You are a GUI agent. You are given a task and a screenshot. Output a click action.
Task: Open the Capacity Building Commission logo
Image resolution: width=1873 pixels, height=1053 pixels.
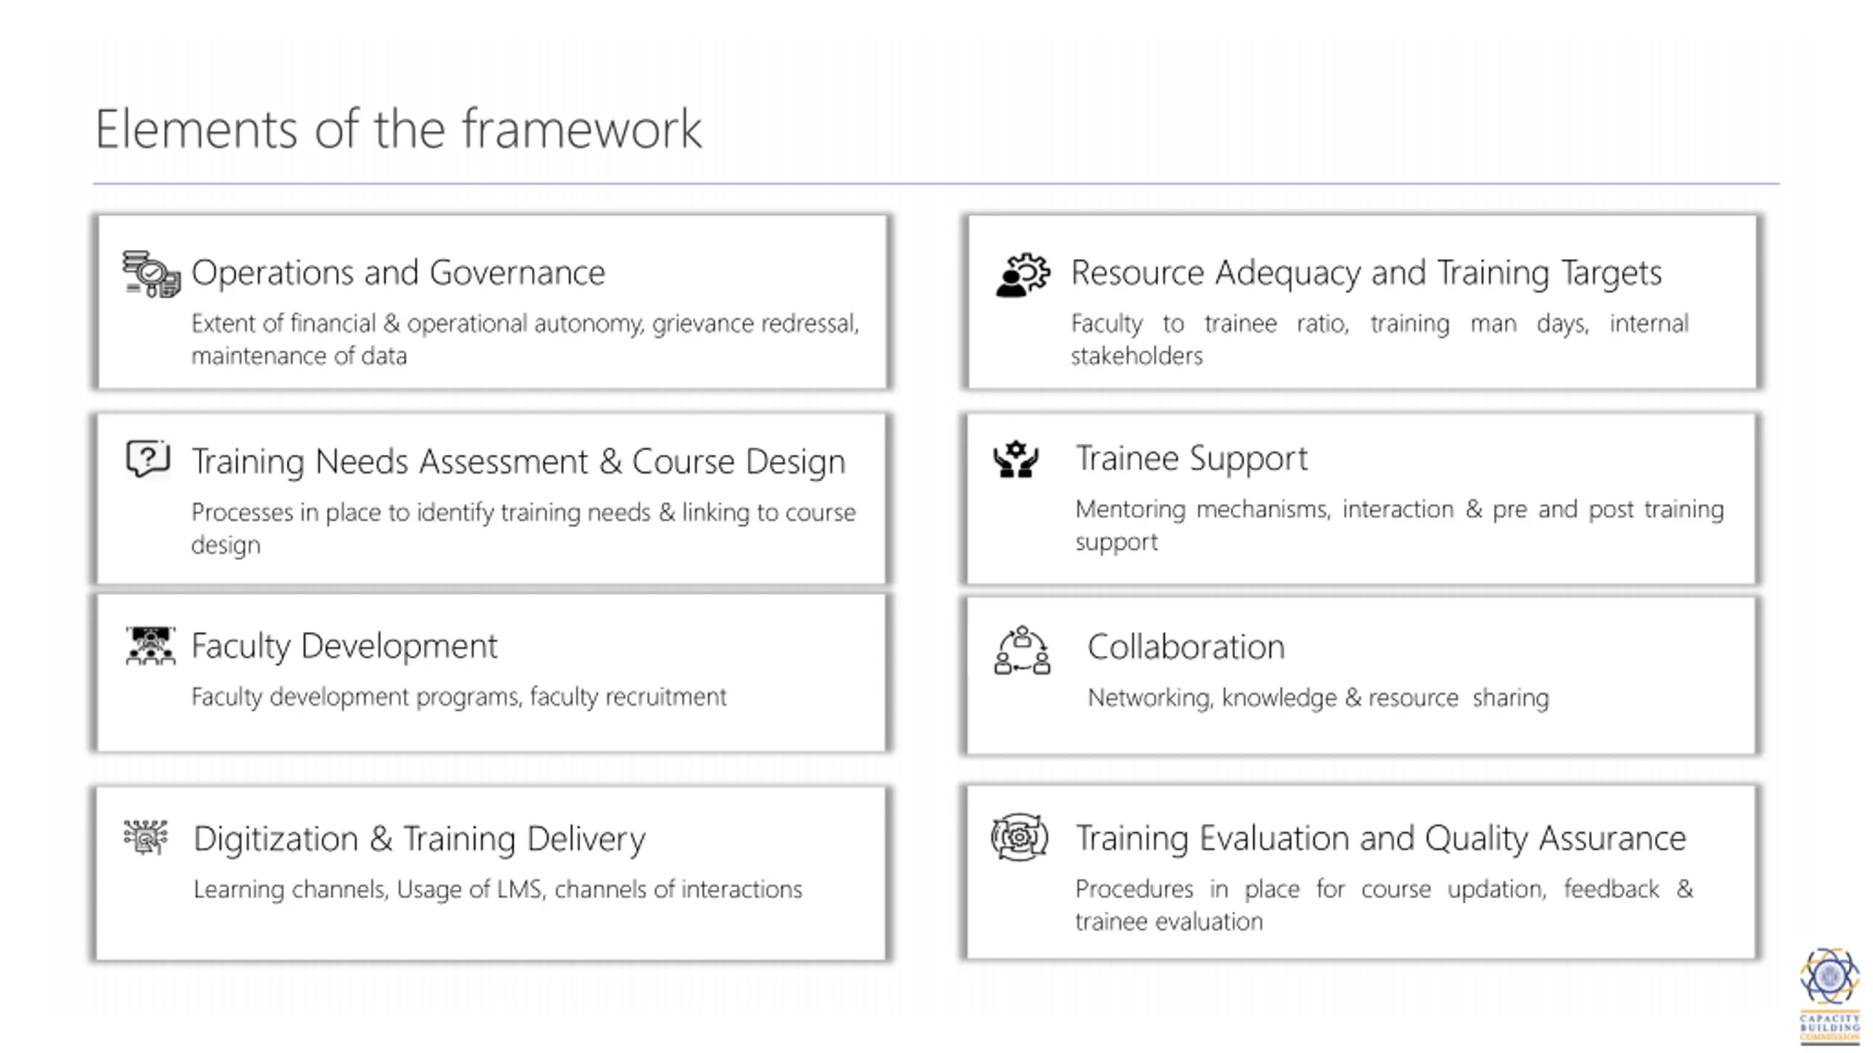pyautogui.click(x=1829, y=995)
